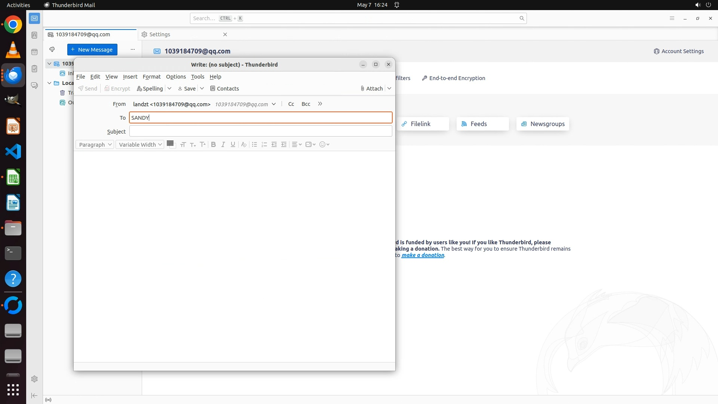Toggle underline text formatting

coord(233,145)
